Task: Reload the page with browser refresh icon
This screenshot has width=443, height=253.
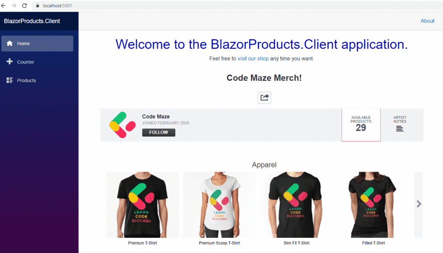Action: coord(25,6)
